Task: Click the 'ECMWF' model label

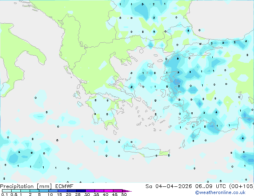Action: click(x=65, y=186)
